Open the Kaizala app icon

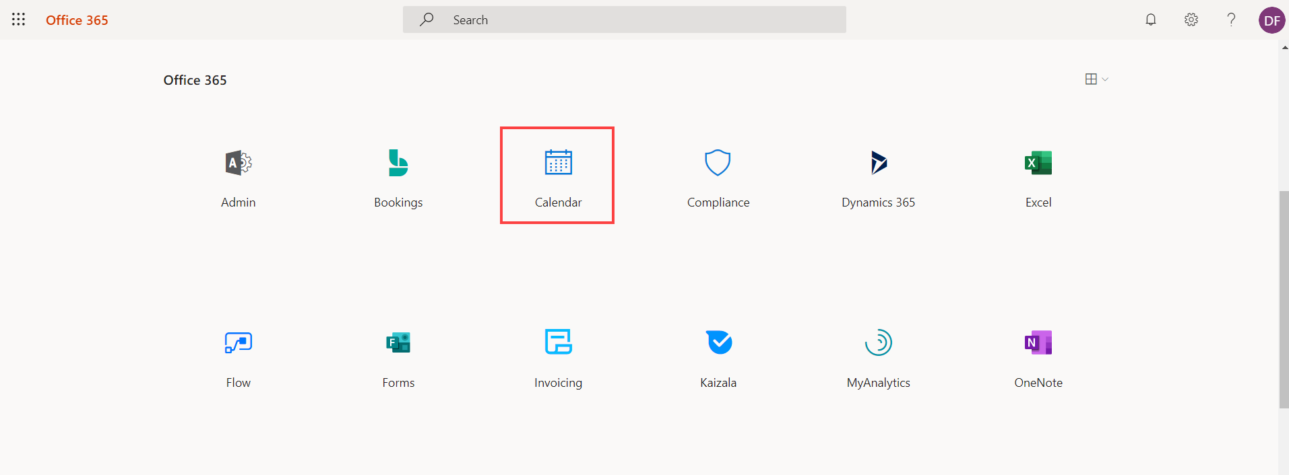[x=719, y=342]
